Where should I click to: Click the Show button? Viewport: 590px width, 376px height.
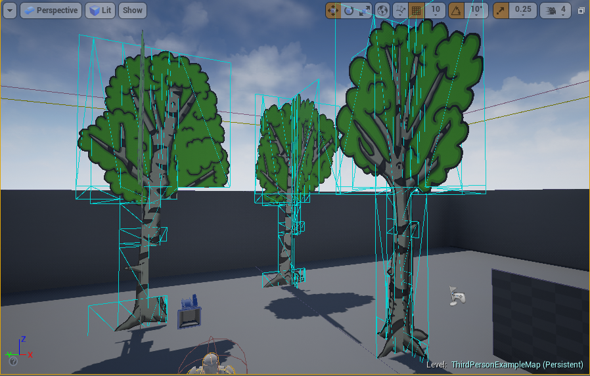[x=132, y=10]
